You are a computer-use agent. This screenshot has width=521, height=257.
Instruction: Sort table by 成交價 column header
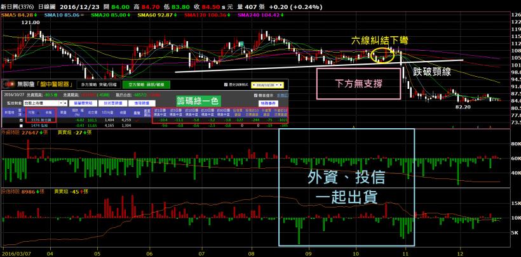[92, 112]
